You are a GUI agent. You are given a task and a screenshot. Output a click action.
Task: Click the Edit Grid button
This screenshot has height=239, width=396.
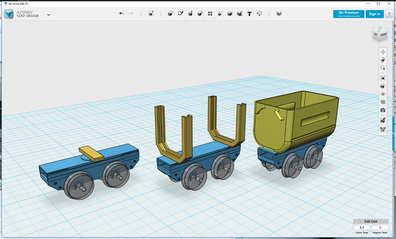point(371,221)
